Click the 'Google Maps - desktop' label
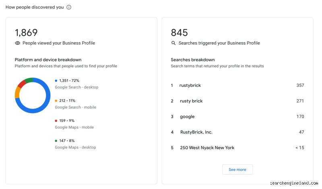Viewport: 322px width, 189px height. (75, 147)
